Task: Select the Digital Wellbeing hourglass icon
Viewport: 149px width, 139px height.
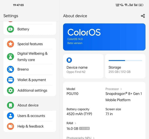Action: tap(11, 57)
